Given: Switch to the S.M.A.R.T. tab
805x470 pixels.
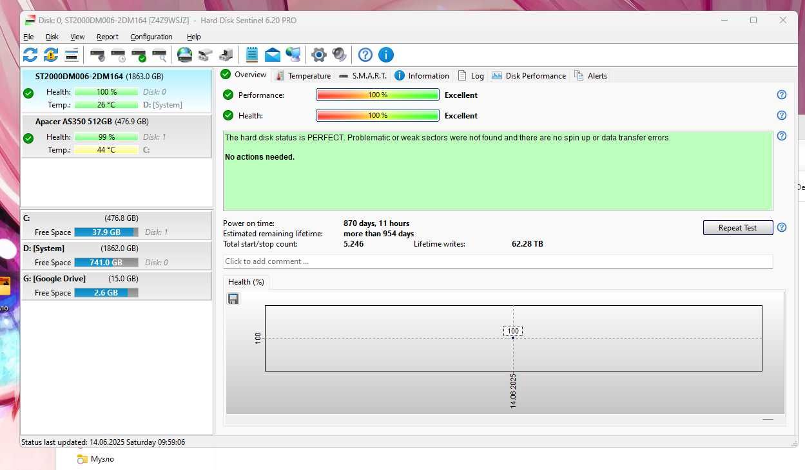Looking at the screenshot, I should (362, 75).
